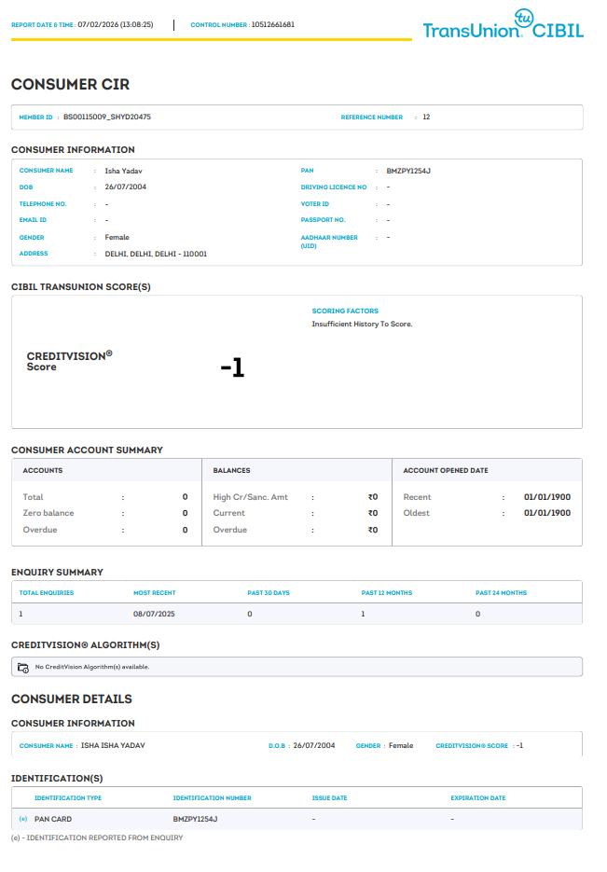Select the D.O.B value in consumer details

coord(314,746)
